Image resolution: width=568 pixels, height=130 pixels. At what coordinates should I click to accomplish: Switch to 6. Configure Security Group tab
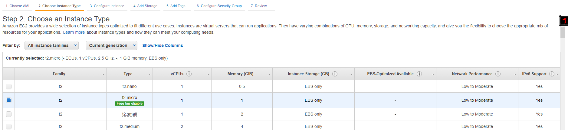coord(219,6)
